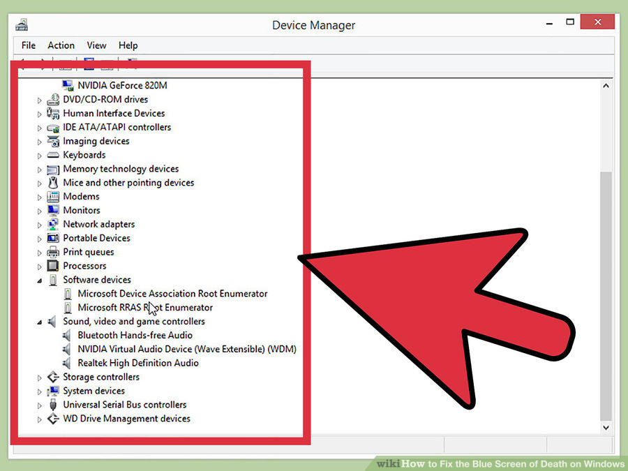Image resolution: width=628 pixels, height=471 pixels.
Task: Click the Sound, video and game controllers speaker icon
Action: click(x=52, y=321)
